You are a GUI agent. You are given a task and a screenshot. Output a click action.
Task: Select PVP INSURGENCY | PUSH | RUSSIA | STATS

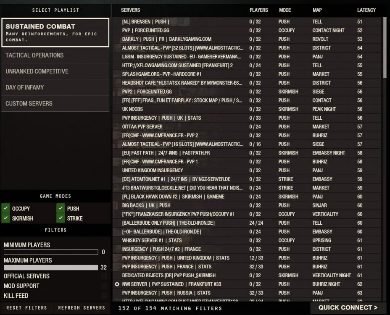pyautogui.click(x=247, y=293)
